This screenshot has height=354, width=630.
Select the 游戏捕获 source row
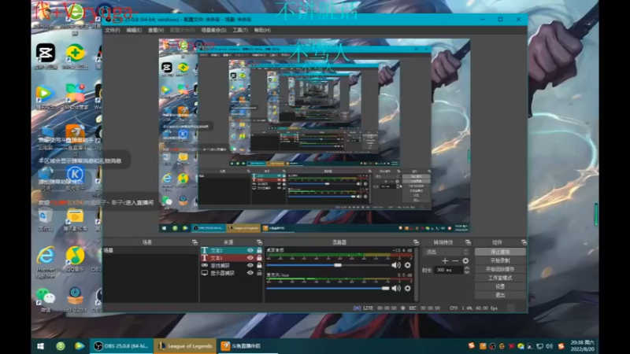(232, 265)
